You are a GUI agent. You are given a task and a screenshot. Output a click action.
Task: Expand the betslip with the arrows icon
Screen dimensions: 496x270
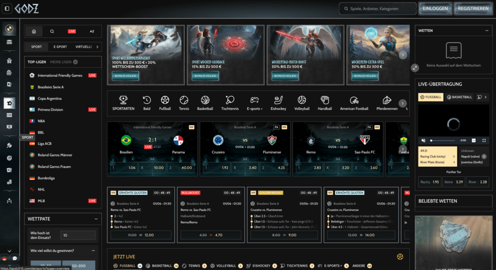click(415, 68)
